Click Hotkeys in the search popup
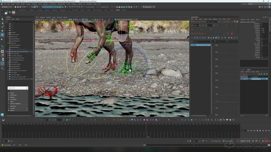This screenshot has height=152, width=271. coord(13,97)
